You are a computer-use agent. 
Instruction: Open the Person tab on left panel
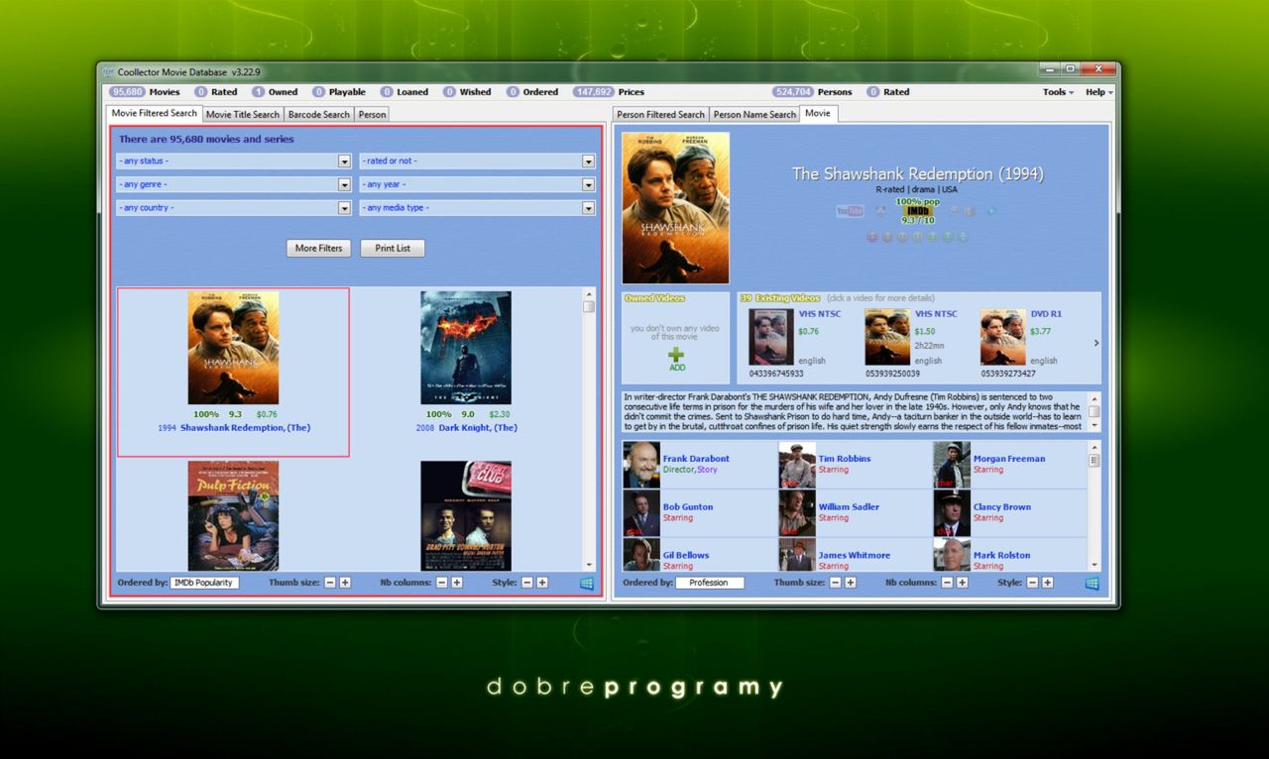coord(372,114)
